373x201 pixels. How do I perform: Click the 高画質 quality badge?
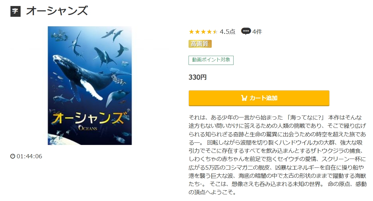pyautogui.click(x=200, y=44)
